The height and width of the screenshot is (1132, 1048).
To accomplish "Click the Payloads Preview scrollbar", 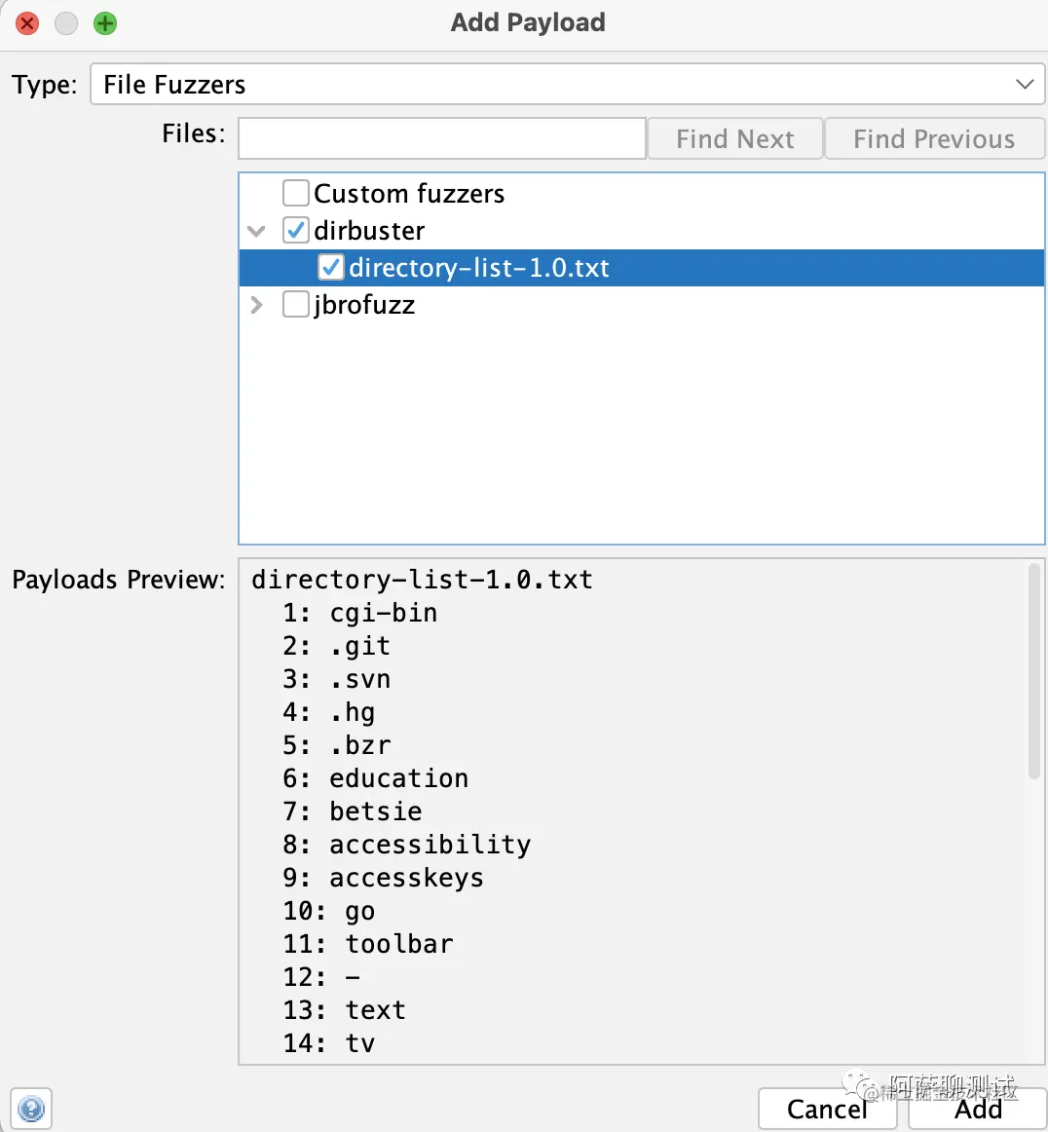I will [1033, 671].
